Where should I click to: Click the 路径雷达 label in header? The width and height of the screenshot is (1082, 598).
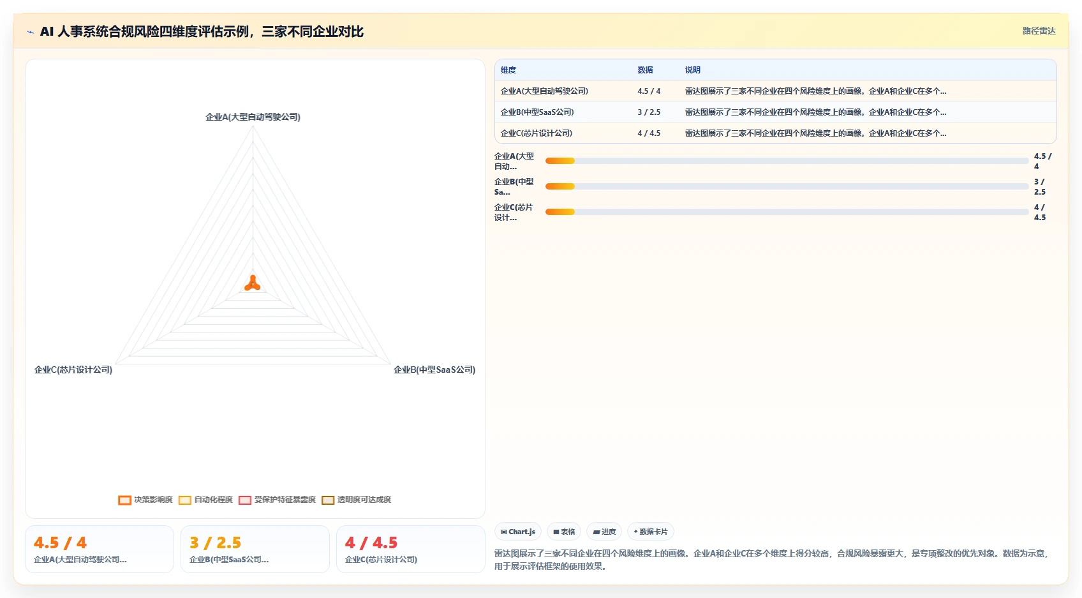(1039, 31)
